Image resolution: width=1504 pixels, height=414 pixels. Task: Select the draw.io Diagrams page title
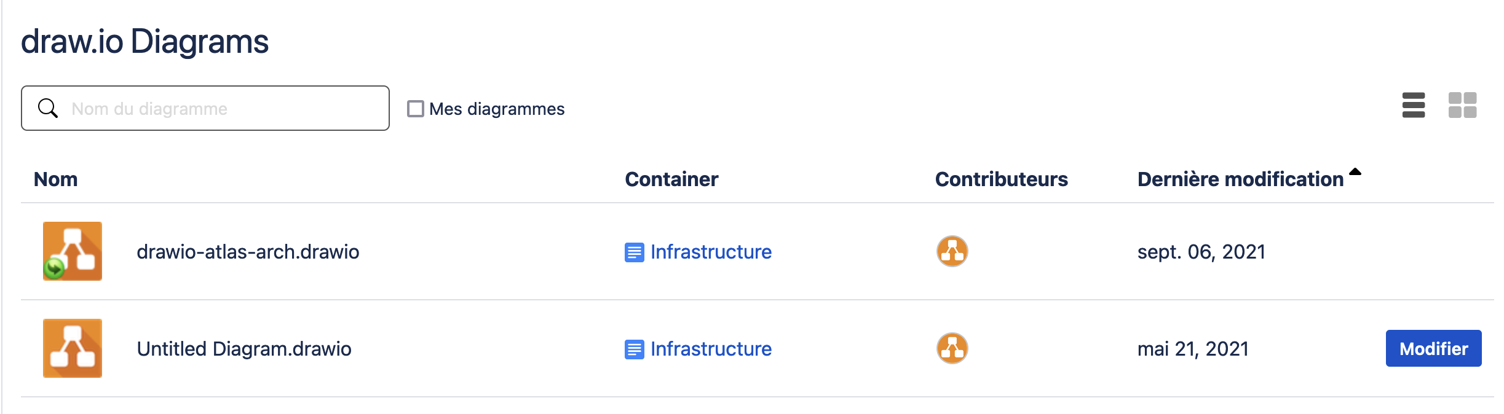(145, 41)
